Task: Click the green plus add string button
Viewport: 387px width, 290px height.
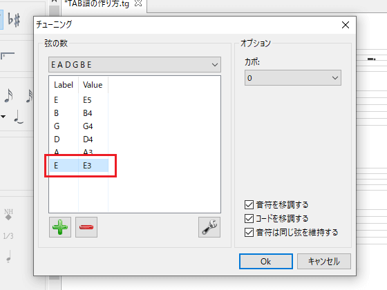Action: click(60, 227)
